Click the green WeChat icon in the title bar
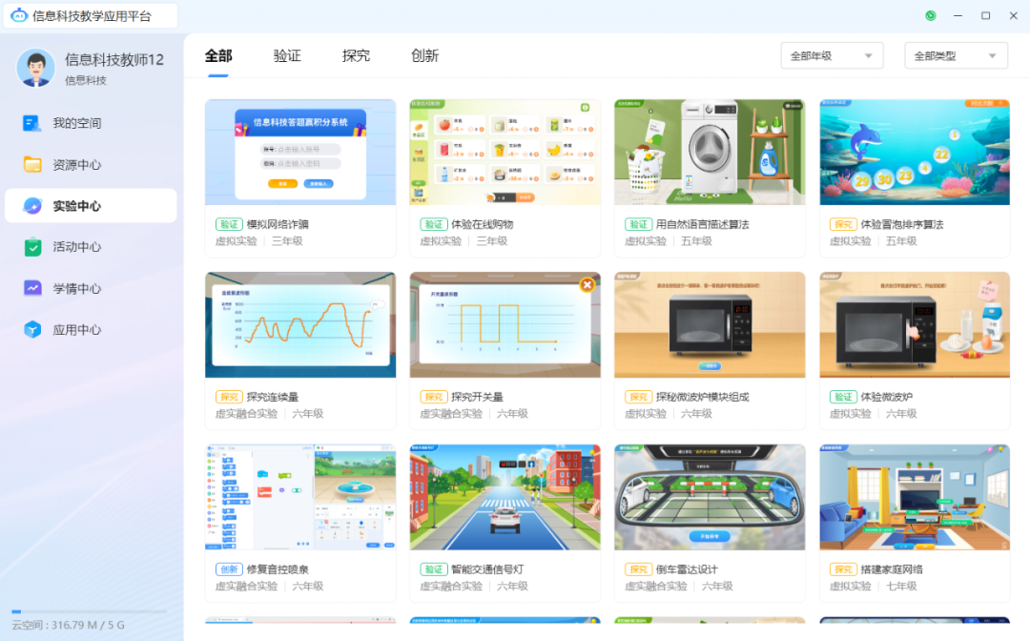This screenshot has width=1030, height=641. click(930, 15)
